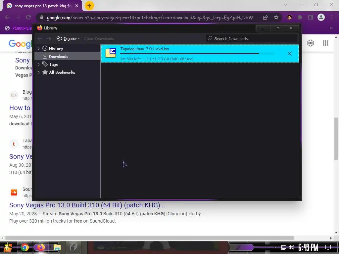Click the SoundCloud result favicon
The image size is (339, 254).
pos(14,192)
